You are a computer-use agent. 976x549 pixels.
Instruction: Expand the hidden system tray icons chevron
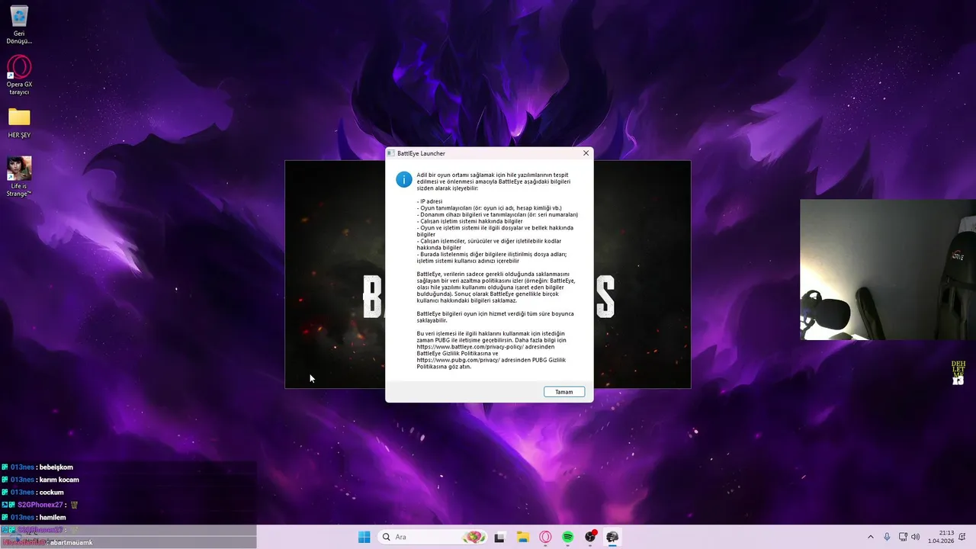click(x=871, y=537)
